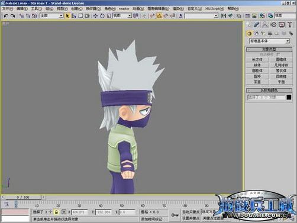Click the object name input field
The height and width of the screenshot is (223, 297).
coord(266,97)
